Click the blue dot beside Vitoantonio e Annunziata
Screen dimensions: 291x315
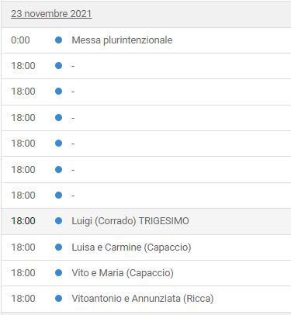pos(59,299)
